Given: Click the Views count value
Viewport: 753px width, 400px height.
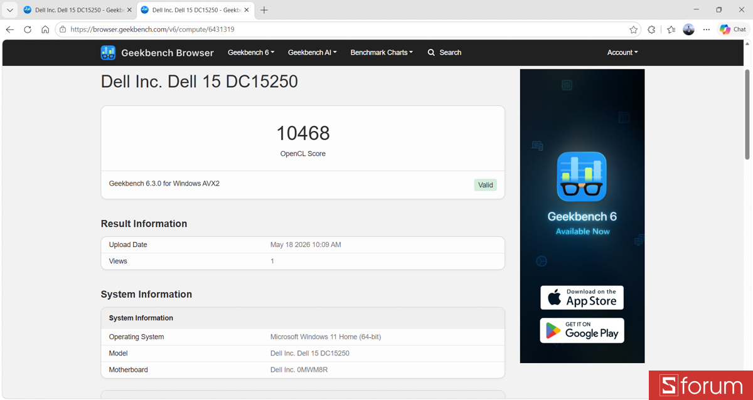Looking at the screenshot, I should pyautogui.click(x=272, y=261).
